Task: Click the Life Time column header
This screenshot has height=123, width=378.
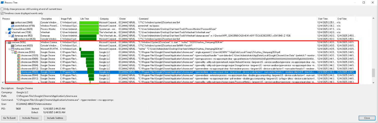Action: pyautogui.click(x=89, y=19)
